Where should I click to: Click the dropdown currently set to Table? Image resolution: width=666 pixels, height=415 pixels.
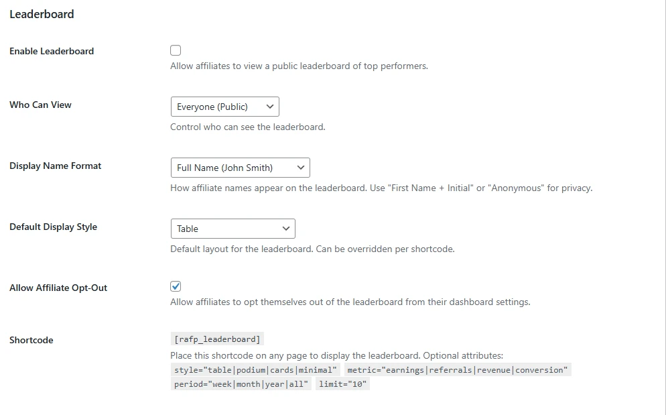(x=232, y=228)
